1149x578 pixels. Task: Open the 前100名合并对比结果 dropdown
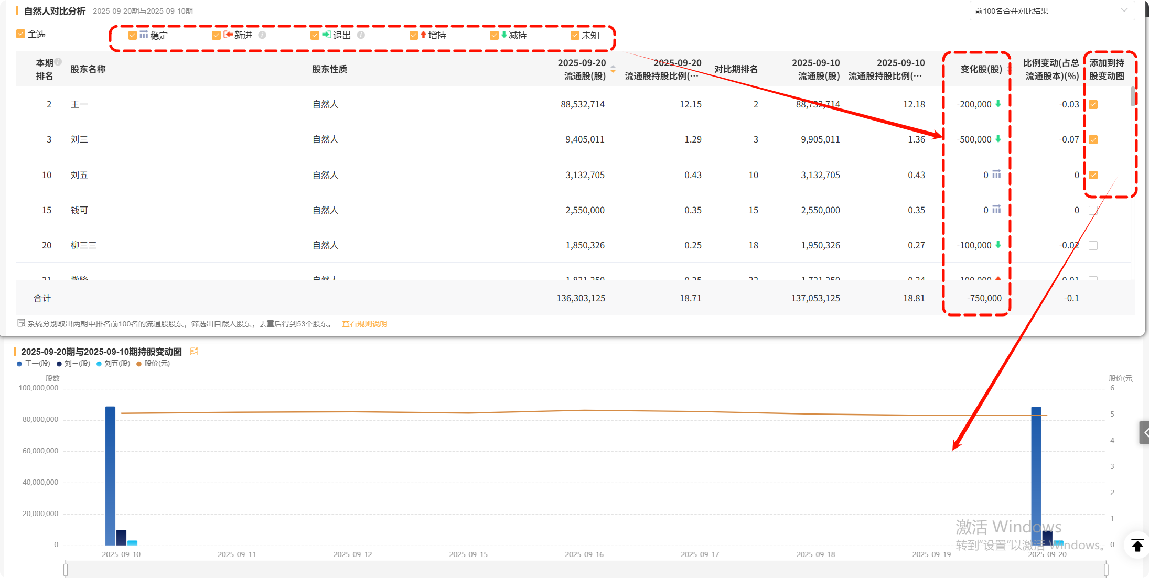click(x=1051, y=11)
